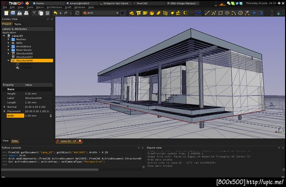Open the File menu
Image resolution: width=286 pixels, height=187 pixels.
(5, 7)
